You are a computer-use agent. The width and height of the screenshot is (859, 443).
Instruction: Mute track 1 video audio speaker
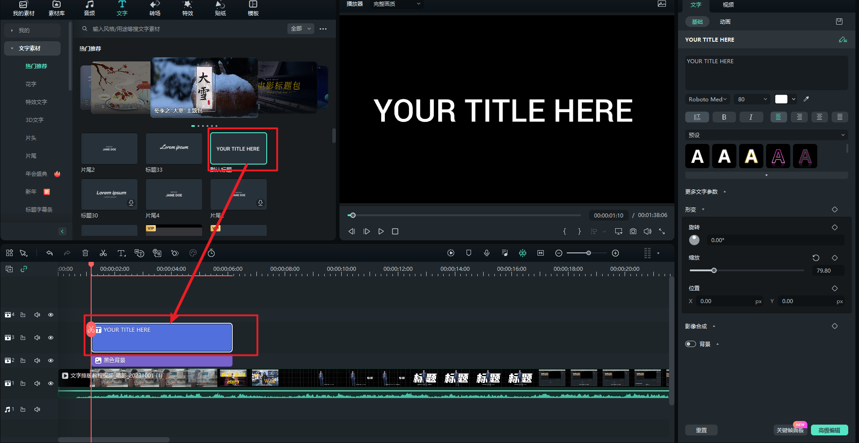tap(37, 383)
